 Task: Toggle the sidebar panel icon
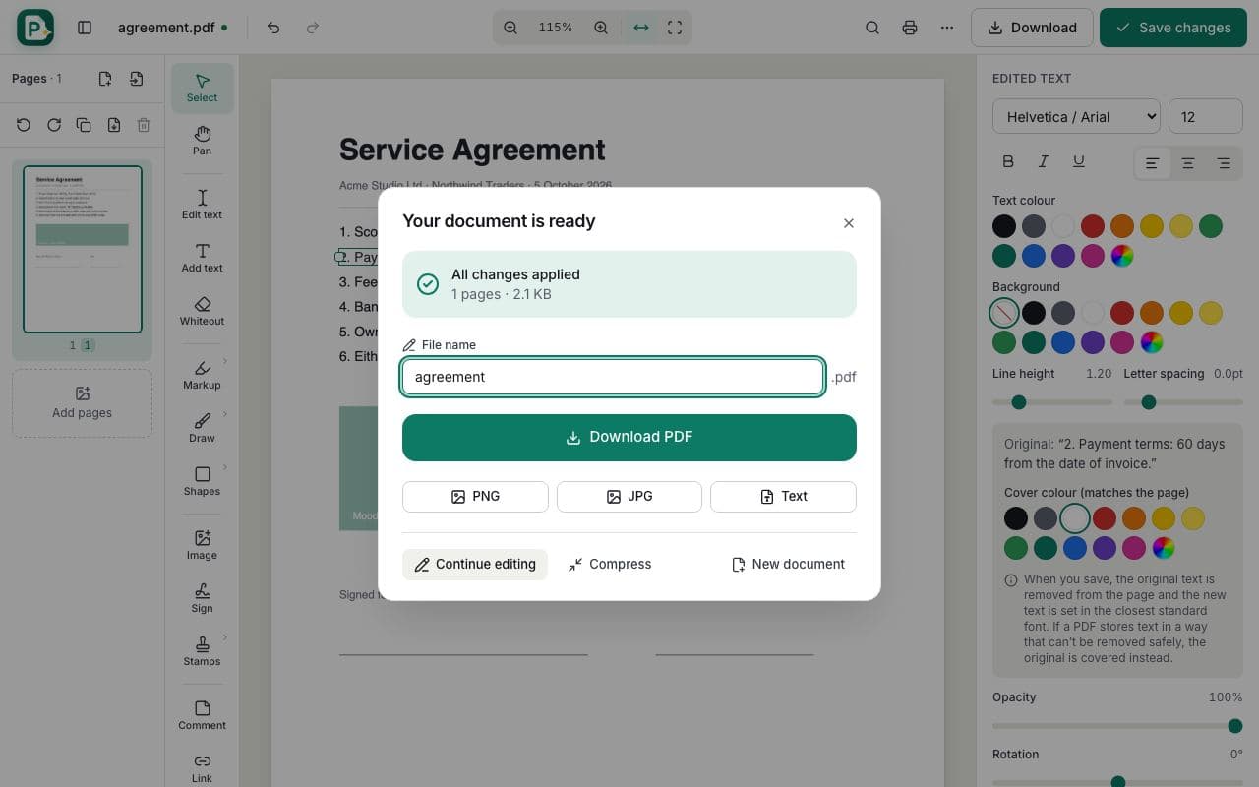coord(85,28)
